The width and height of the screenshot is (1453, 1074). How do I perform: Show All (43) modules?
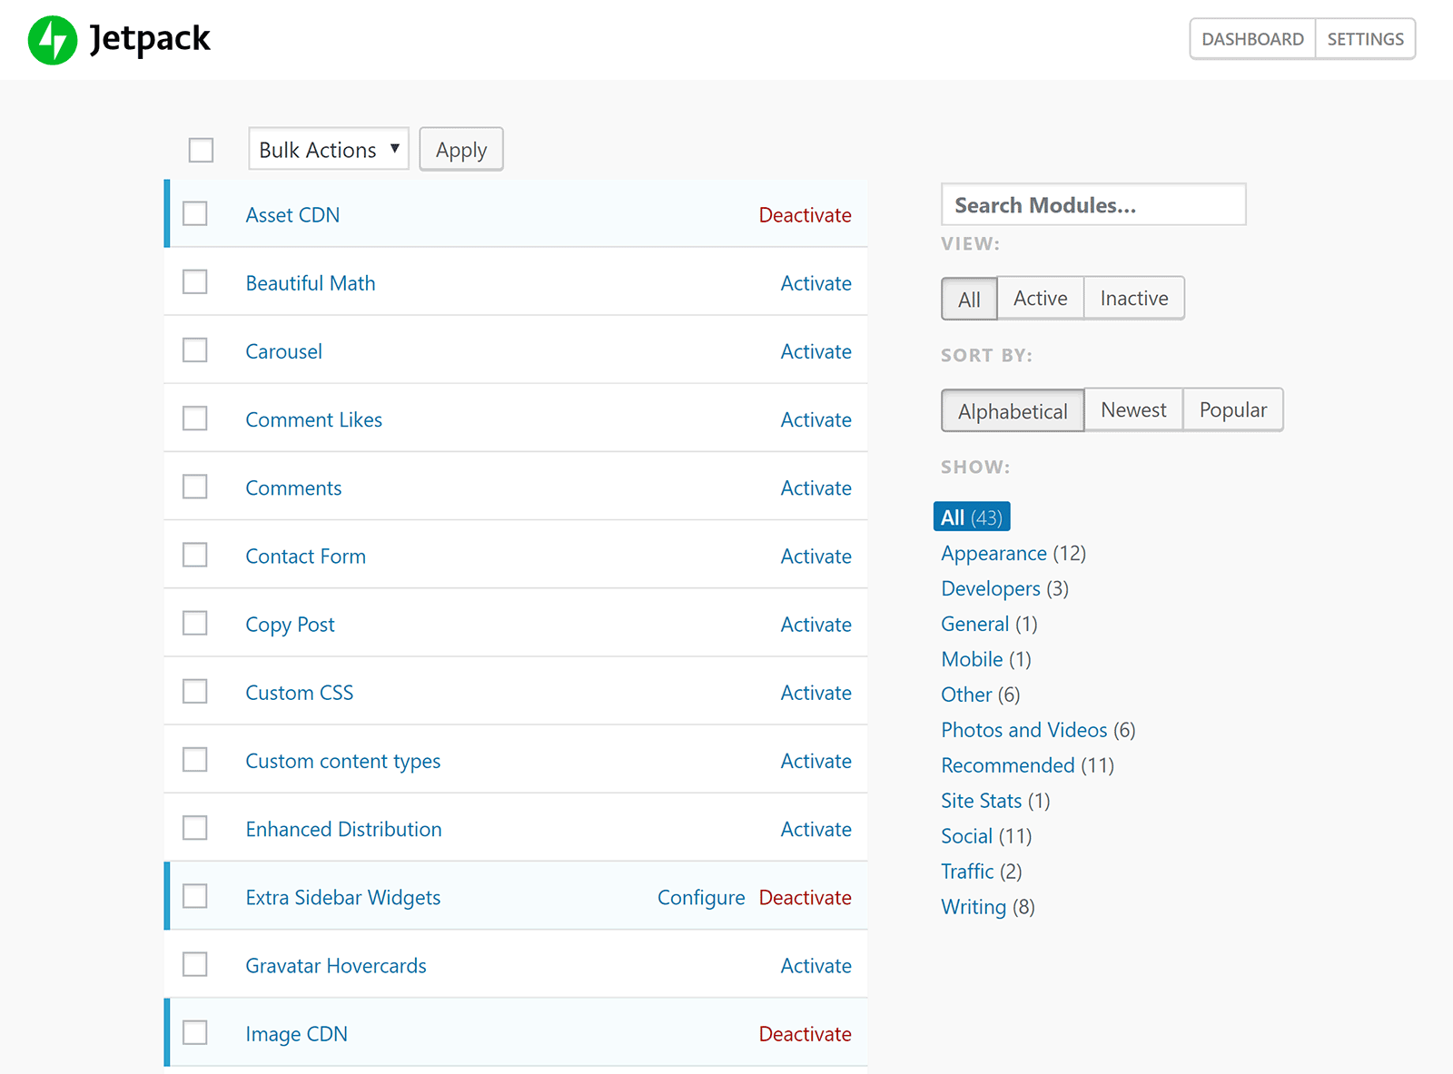972,517
